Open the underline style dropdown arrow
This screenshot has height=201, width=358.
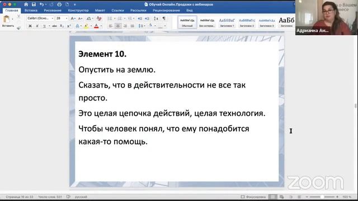49,26
